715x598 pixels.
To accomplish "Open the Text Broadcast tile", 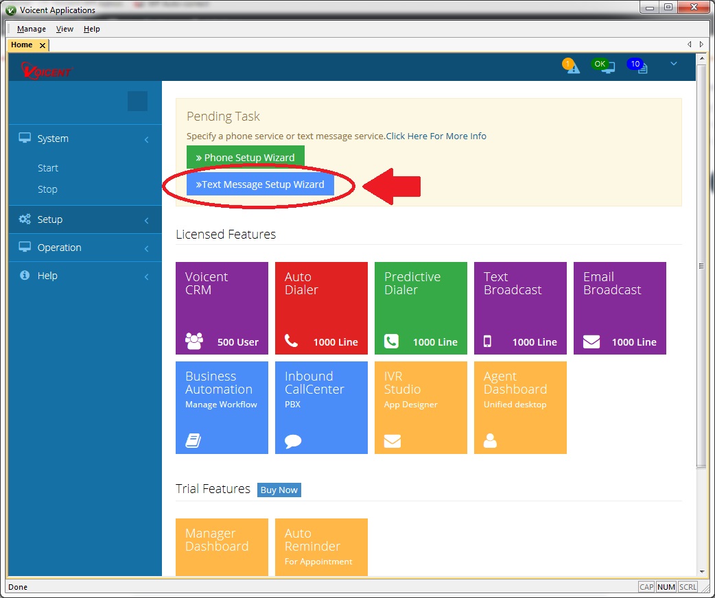I will 520,308.
